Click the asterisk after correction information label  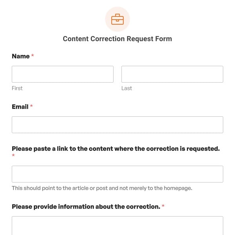163,206
